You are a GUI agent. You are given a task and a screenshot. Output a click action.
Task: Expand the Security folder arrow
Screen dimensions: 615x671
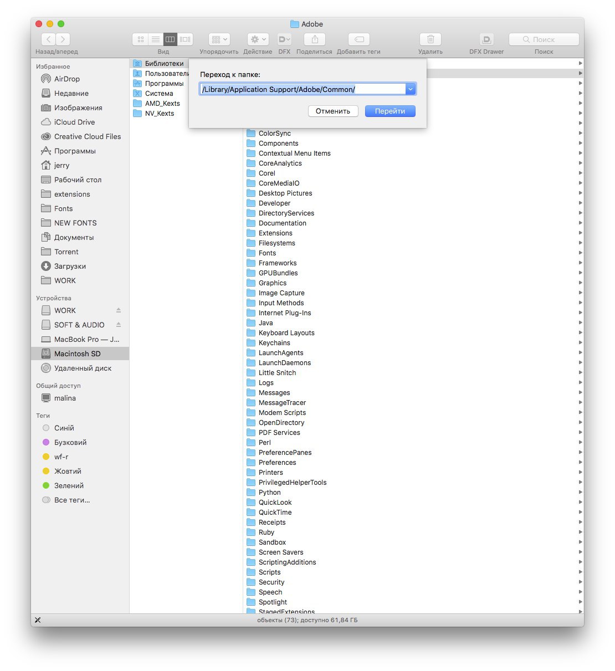(580, 582)
